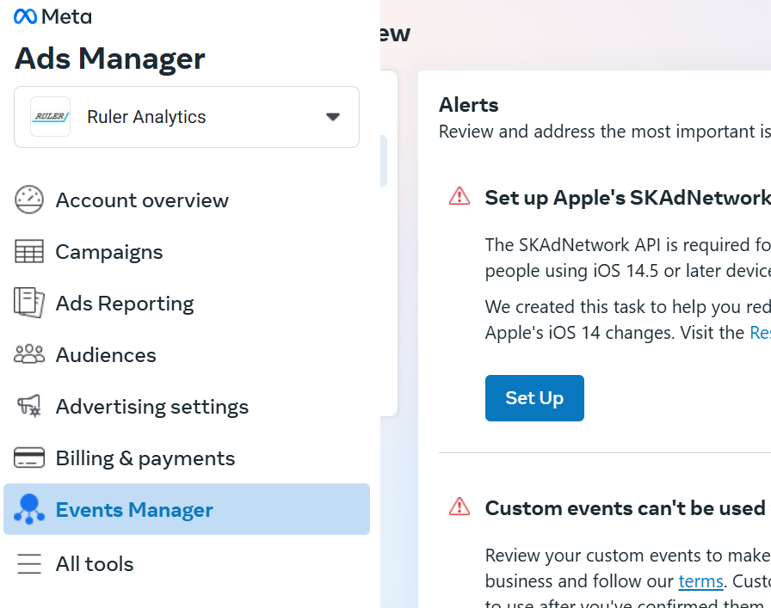
Task: Expand the Ruler Analytics account dropdown arrow
Action: [333, 117]
